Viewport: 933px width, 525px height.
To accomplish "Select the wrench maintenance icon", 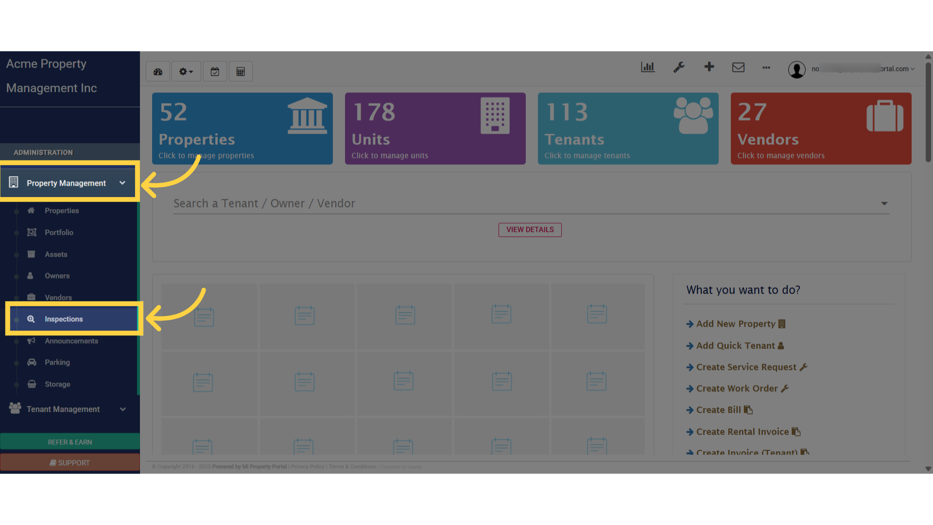I will tap(679, 67).
